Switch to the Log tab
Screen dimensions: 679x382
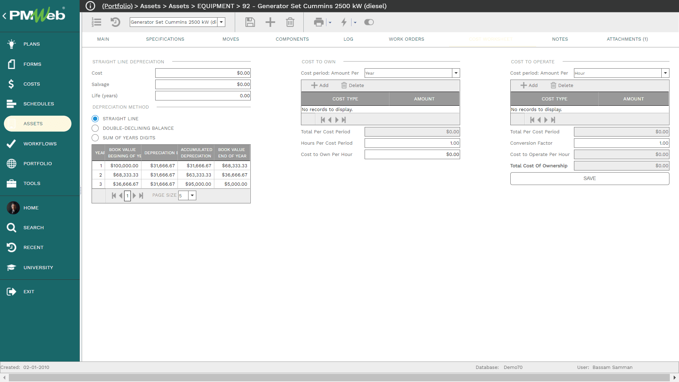(348, 39)
